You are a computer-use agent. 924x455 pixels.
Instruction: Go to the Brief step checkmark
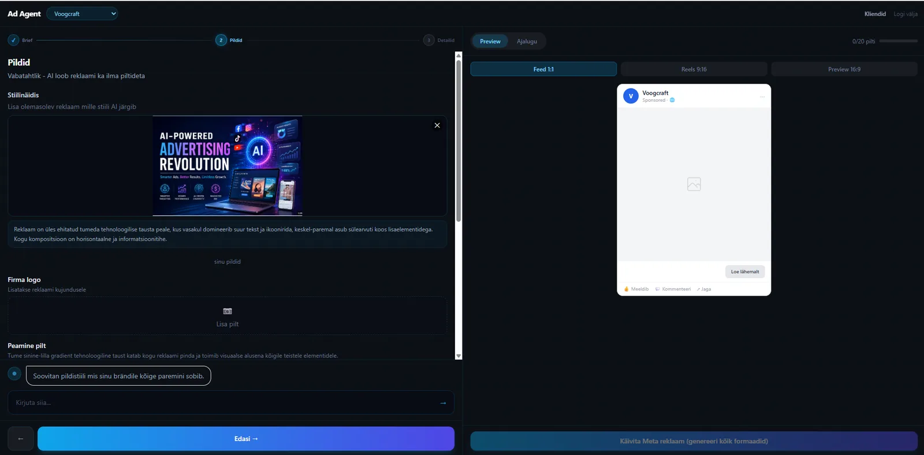[x=13, y=40]
